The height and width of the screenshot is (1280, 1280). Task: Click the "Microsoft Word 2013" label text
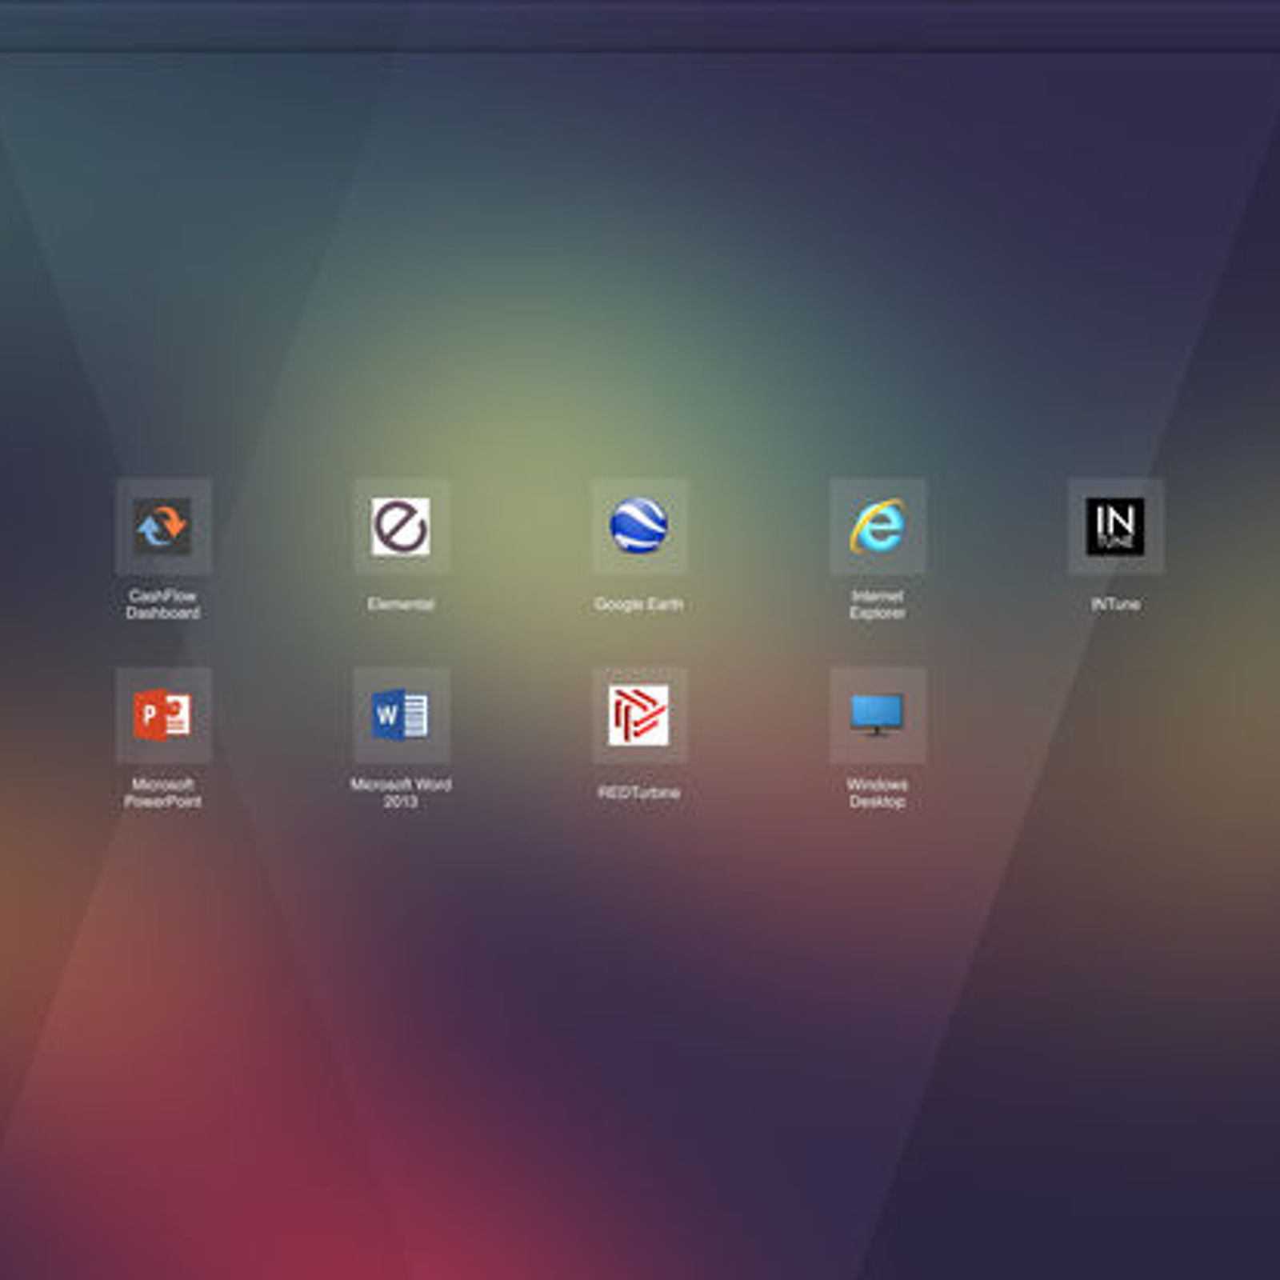[402, 794]
